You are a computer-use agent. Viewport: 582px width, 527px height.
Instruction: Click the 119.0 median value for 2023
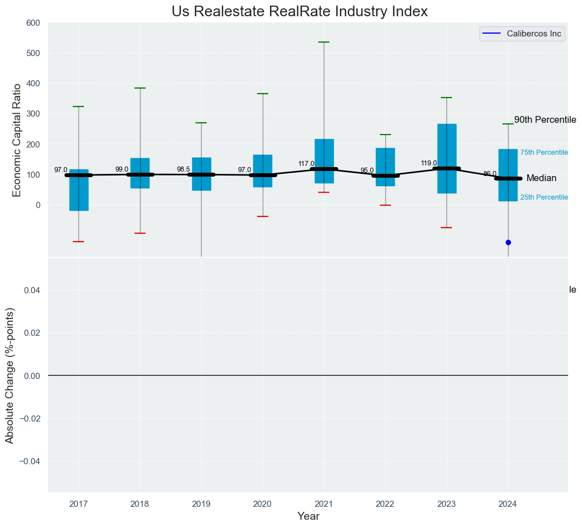click(x=429, y=164)
